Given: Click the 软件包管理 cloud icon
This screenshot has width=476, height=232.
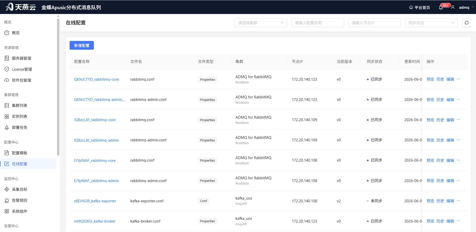Looking at the screenshot, I should [x=7, y=80].
